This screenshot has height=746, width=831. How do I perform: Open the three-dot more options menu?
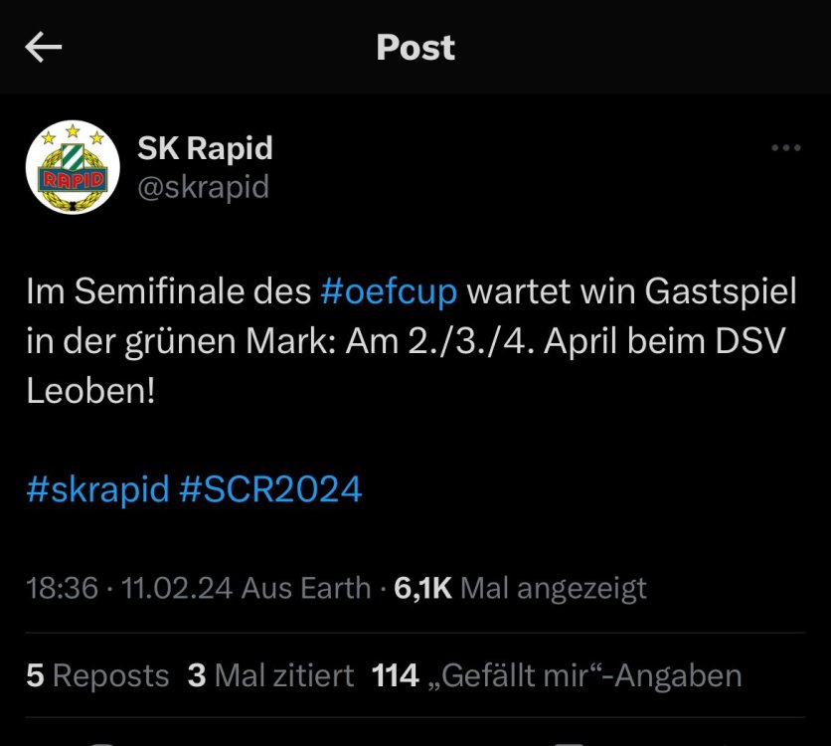pos(785,148)
